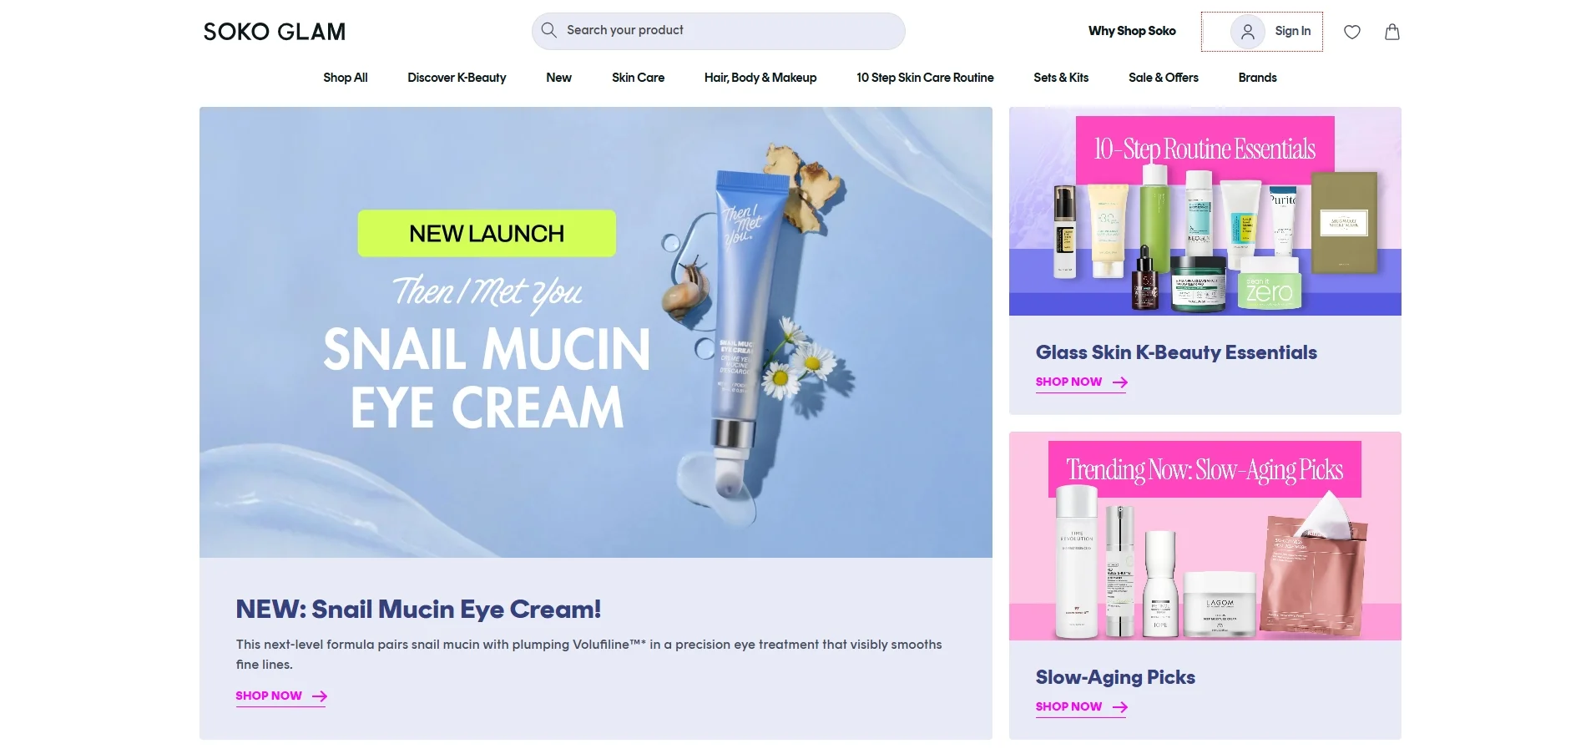Image resolution: width=1596 pixels, height=754 pixels.
Task: Click the search magnifier icon
Action: click(x=549, y=30)
